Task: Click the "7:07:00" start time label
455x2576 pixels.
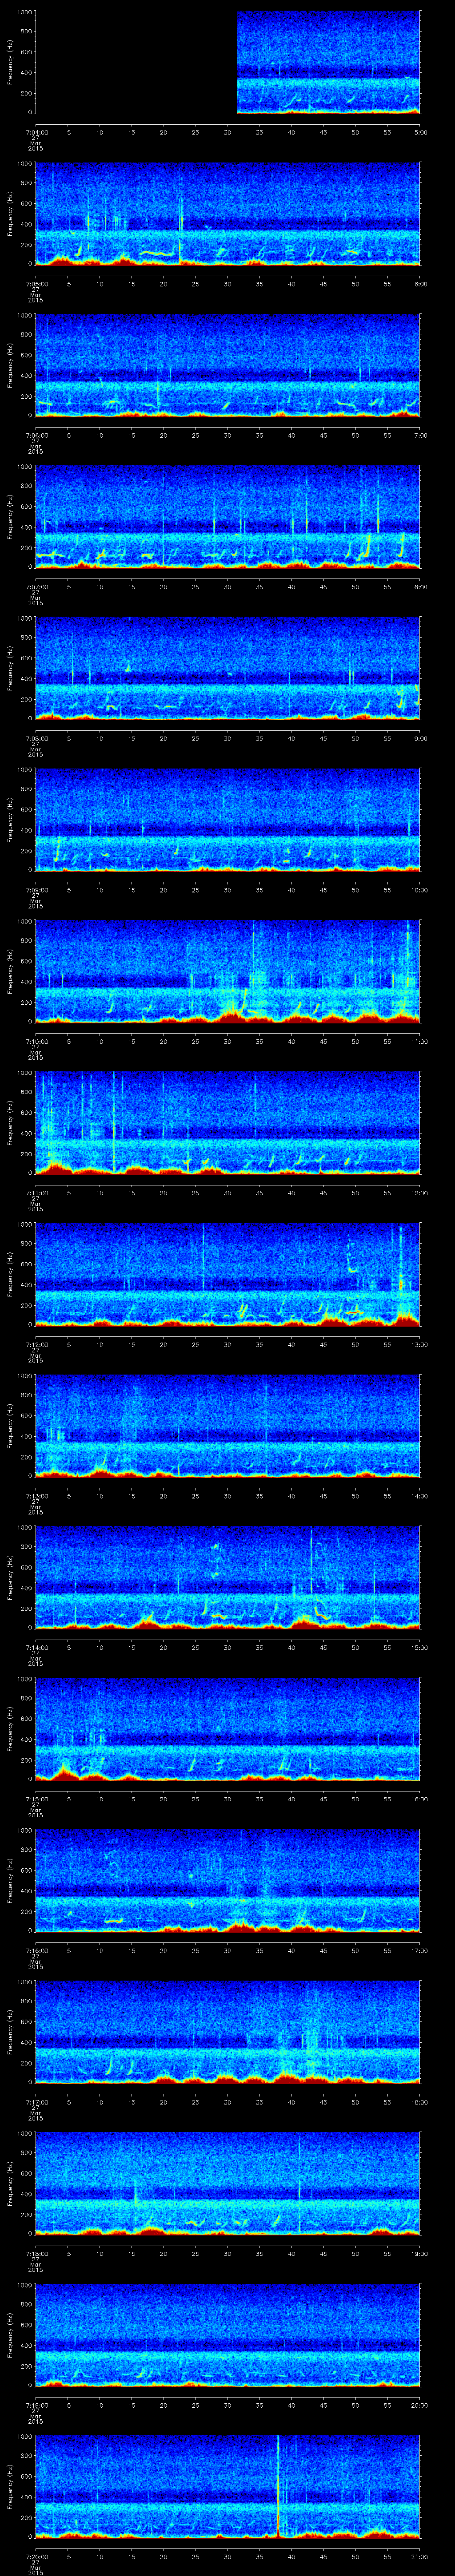Action: (36, 587)
